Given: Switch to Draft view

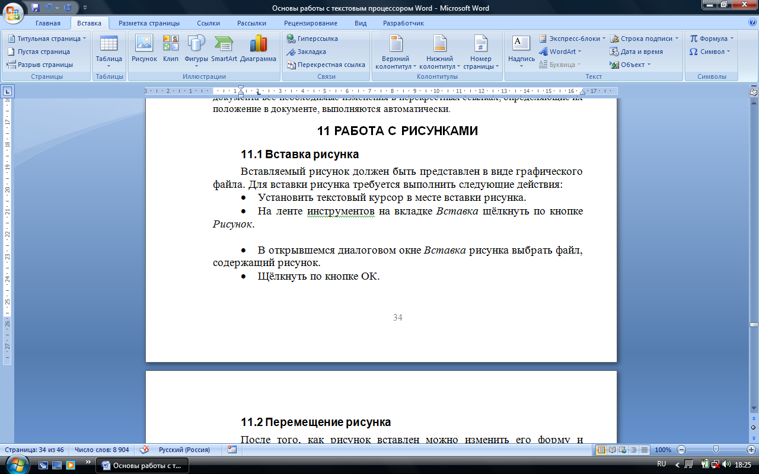Looking at the screenshot, I should 645,450.
